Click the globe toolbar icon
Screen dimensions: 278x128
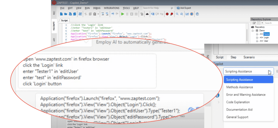point(197,14)
